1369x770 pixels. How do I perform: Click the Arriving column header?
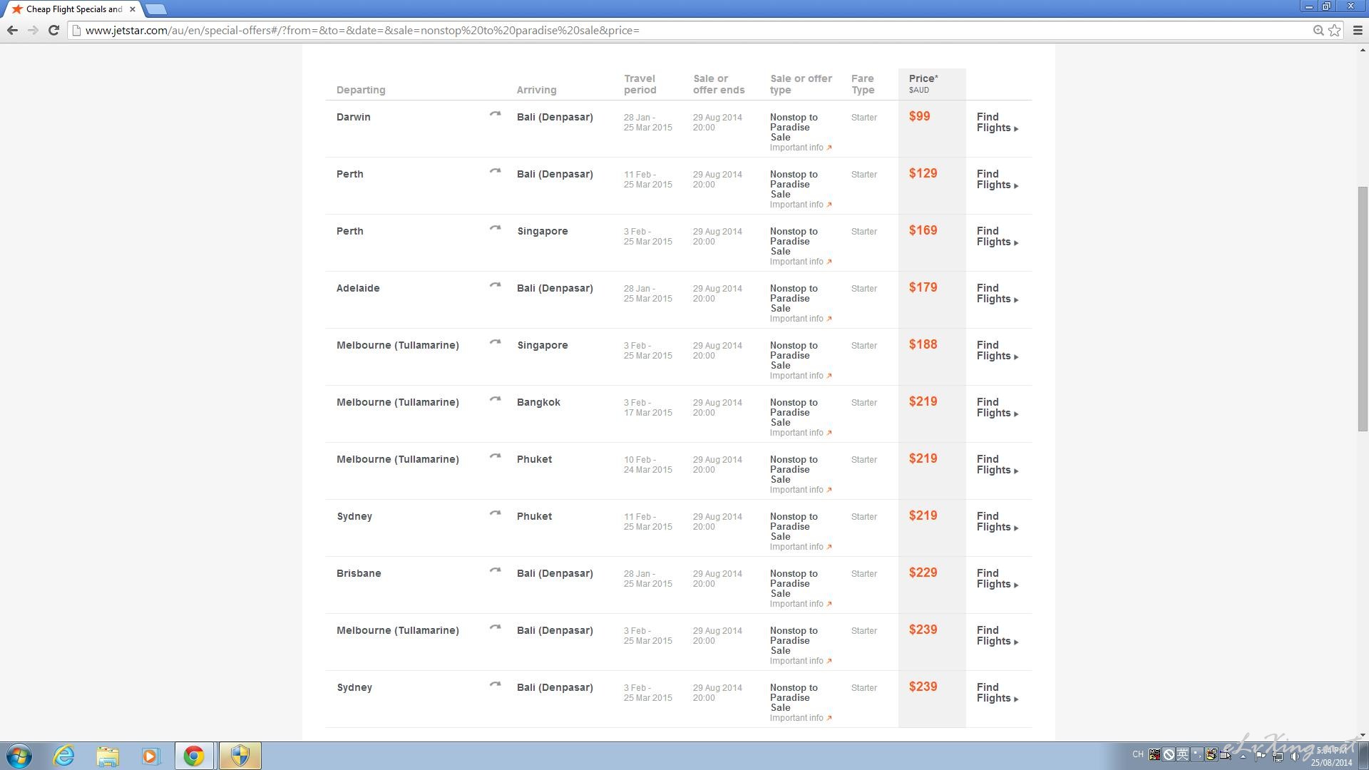point(536,90)
